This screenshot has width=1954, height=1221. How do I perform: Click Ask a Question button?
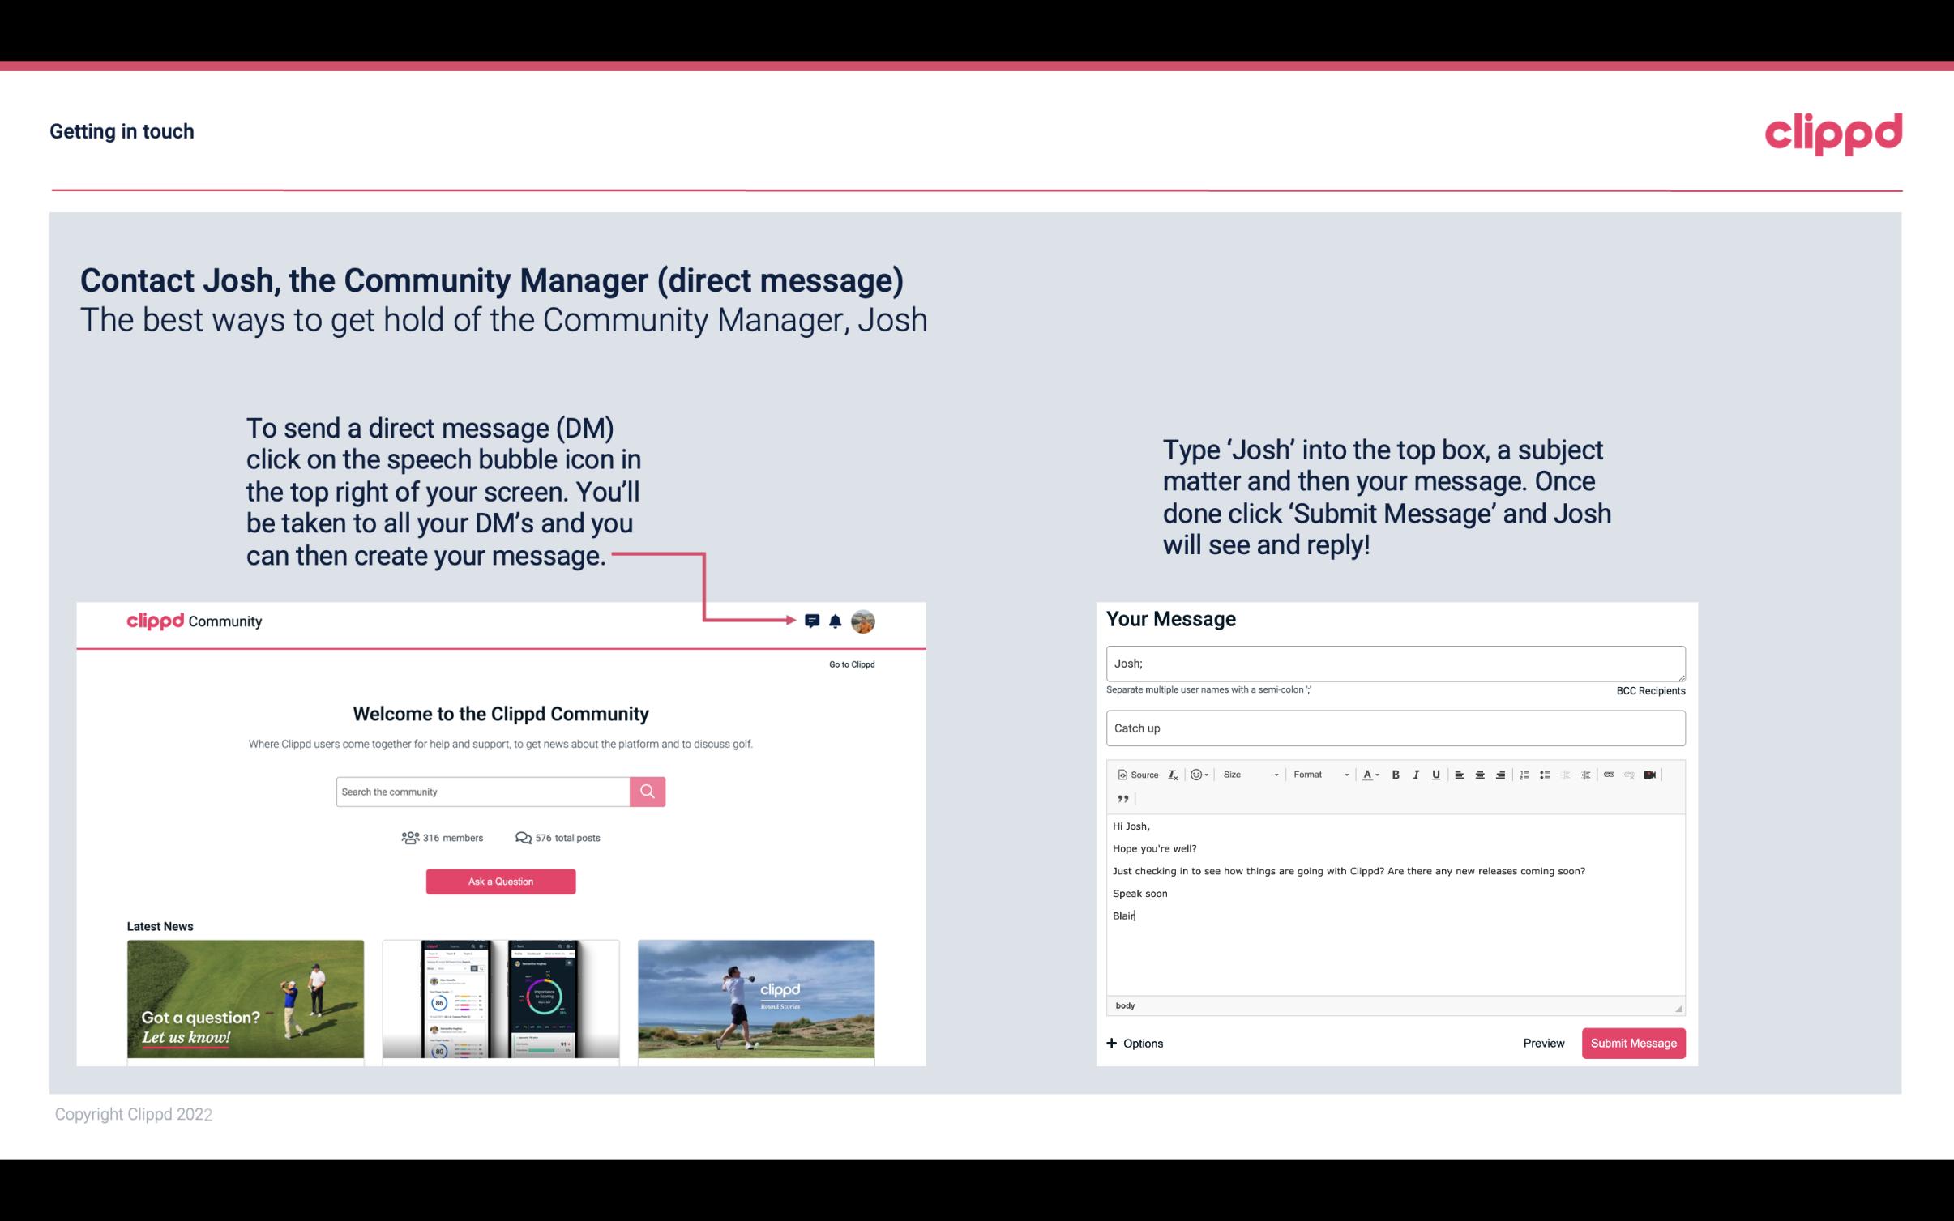pos(501,881)
